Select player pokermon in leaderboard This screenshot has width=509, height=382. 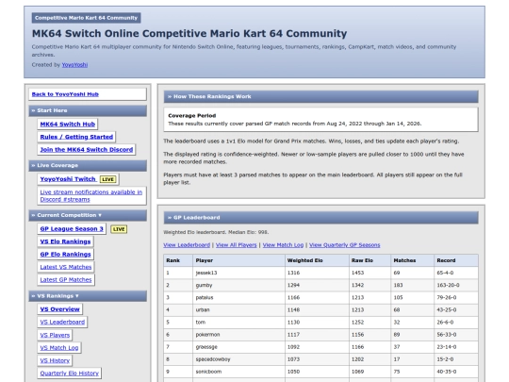tap(207, 335)
